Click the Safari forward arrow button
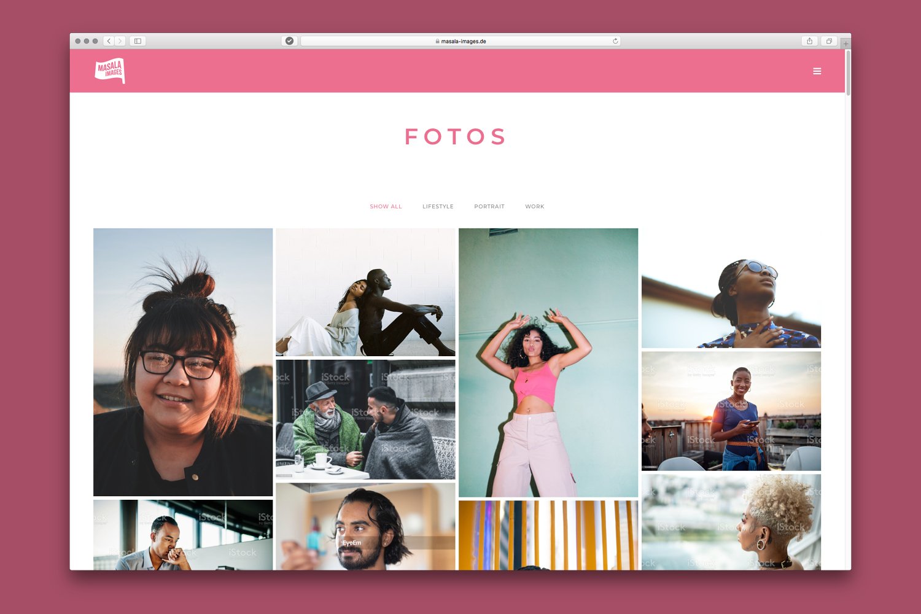This screenshot has height=614, width=921. 120,41
